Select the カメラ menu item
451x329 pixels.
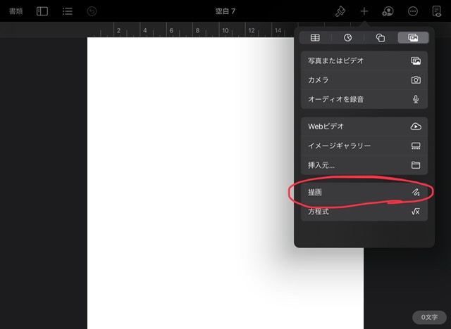point(364,80)
